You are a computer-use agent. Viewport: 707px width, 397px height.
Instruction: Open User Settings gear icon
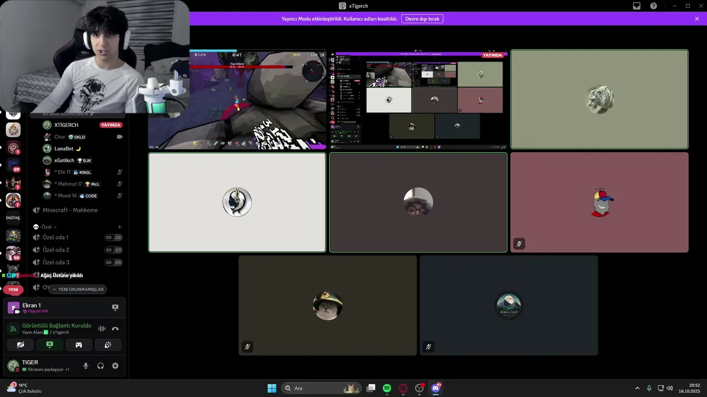click(115, 366)
